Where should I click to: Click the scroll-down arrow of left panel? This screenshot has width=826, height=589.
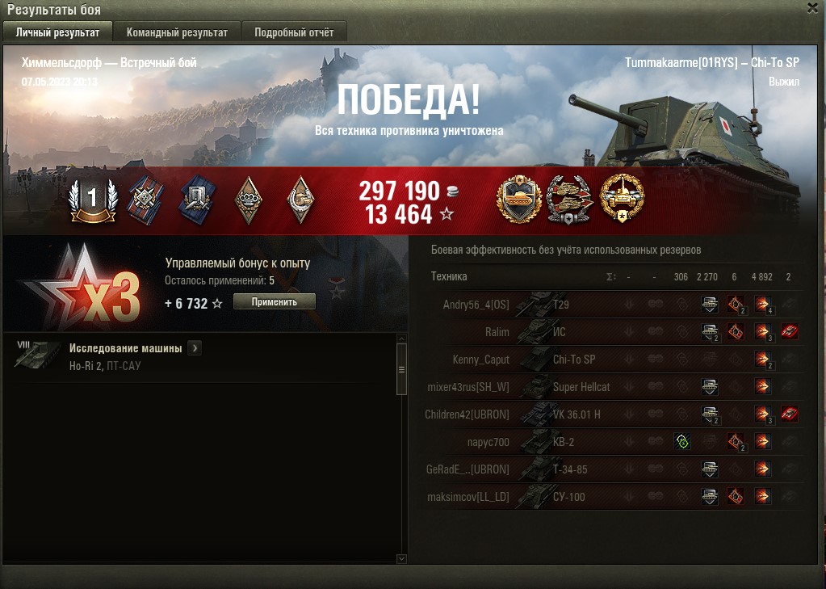click(401, 558)
